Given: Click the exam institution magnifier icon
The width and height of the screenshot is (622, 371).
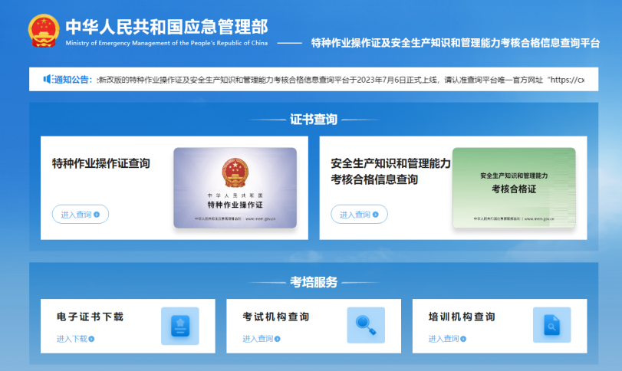Looking at the screenshot, I should [x=366, y=326].
